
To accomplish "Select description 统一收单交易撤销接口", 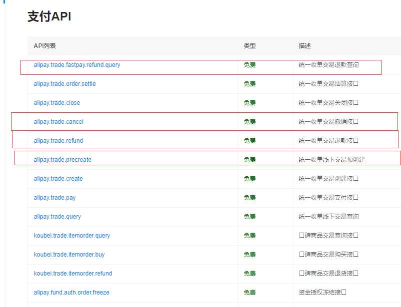I will pos(328,122).
